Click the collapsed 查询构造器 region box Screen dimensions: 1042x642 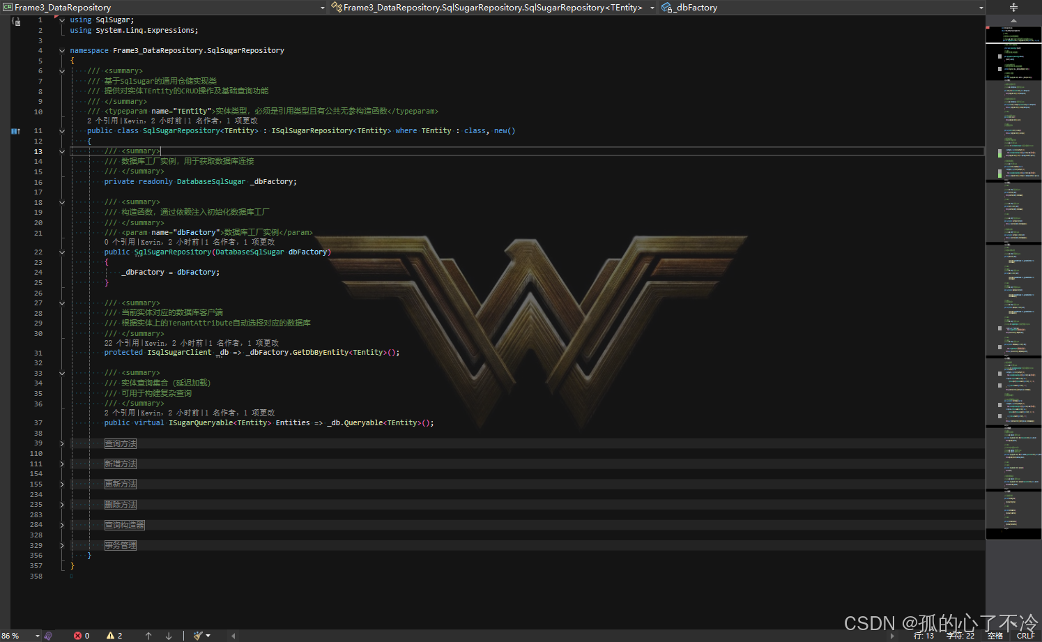pyautogui.click(x=125, y=525)
